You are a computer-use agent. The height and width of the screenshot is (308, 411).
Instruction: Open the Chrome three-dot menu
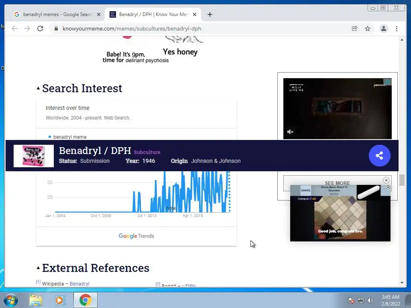click(397, 28)
